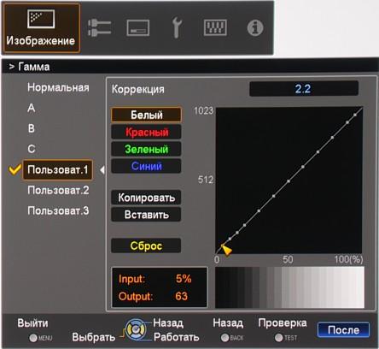
Task: Select gamma preset B
Action: pos(32,128)
